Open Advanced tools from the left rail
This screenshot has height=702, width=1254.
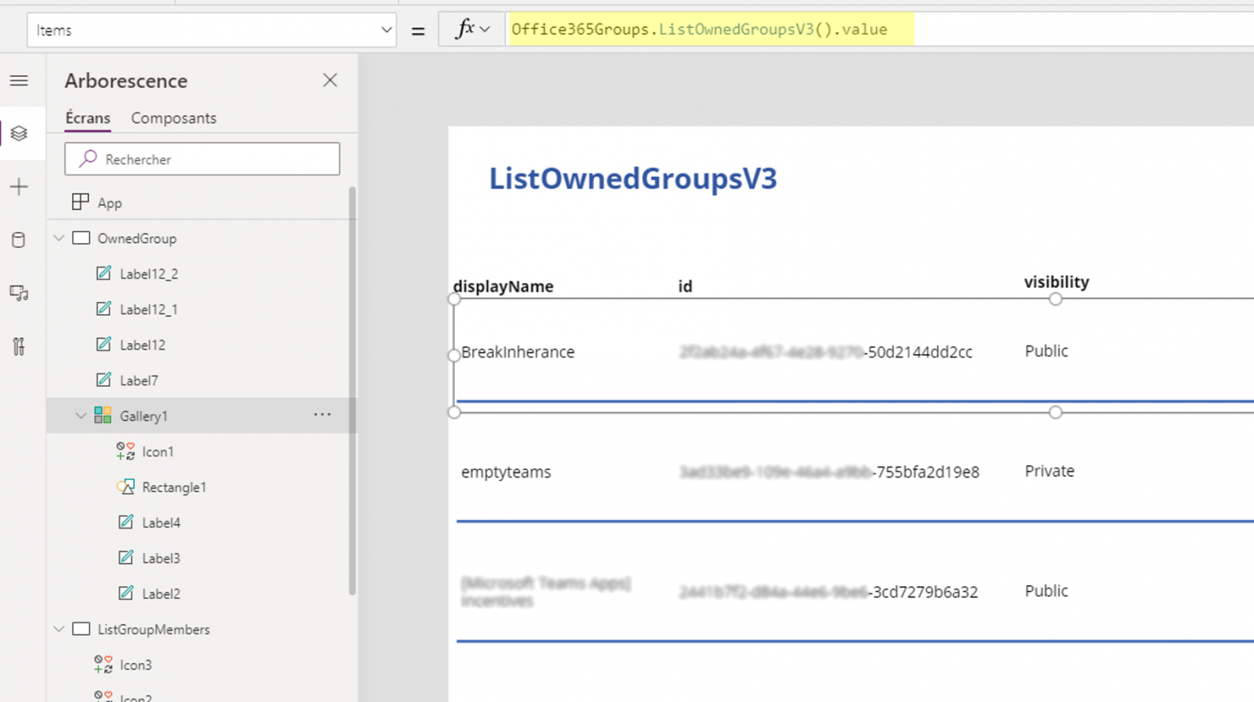coord(19,346)
